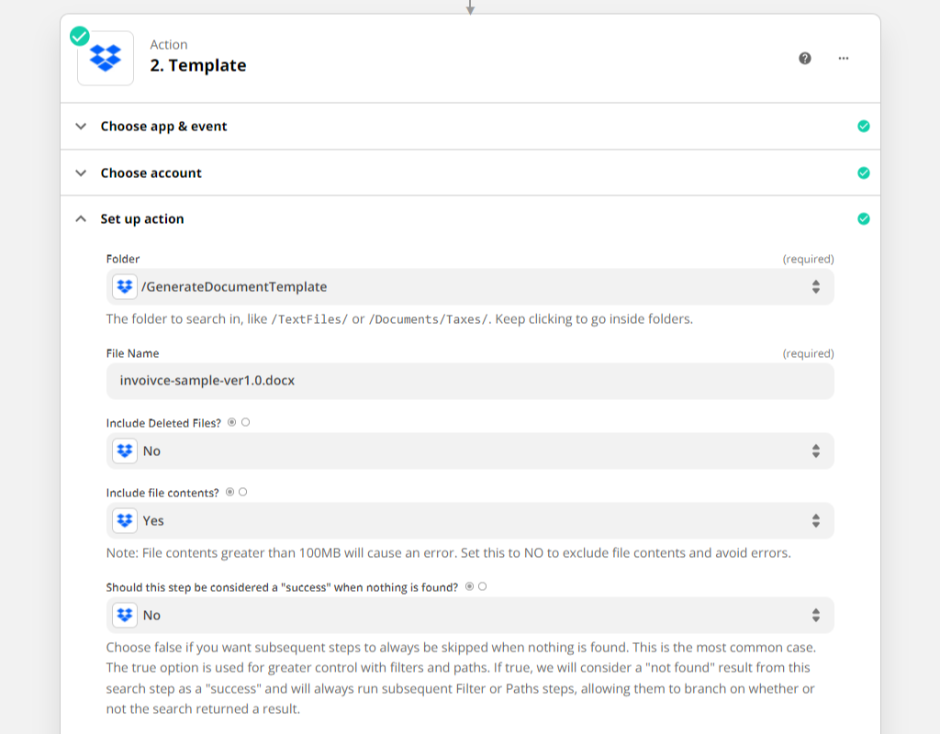Open success-when-nothing-found dropdown showing No
Image resolution: width=940 pixels, height=734 pixels.
[470, 615]
